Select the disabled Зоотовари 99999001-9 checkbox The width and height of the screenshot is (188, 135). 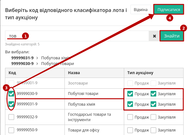tap(11, 83)
